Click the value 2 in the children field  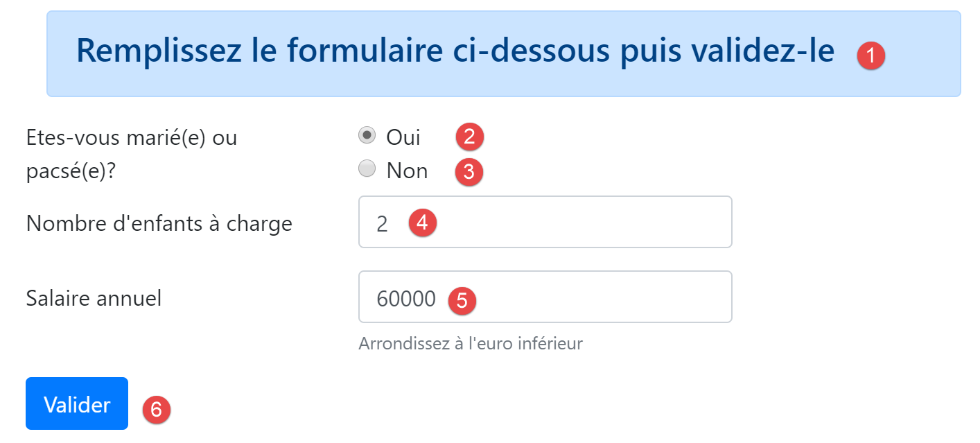click(x=382, y=224)
